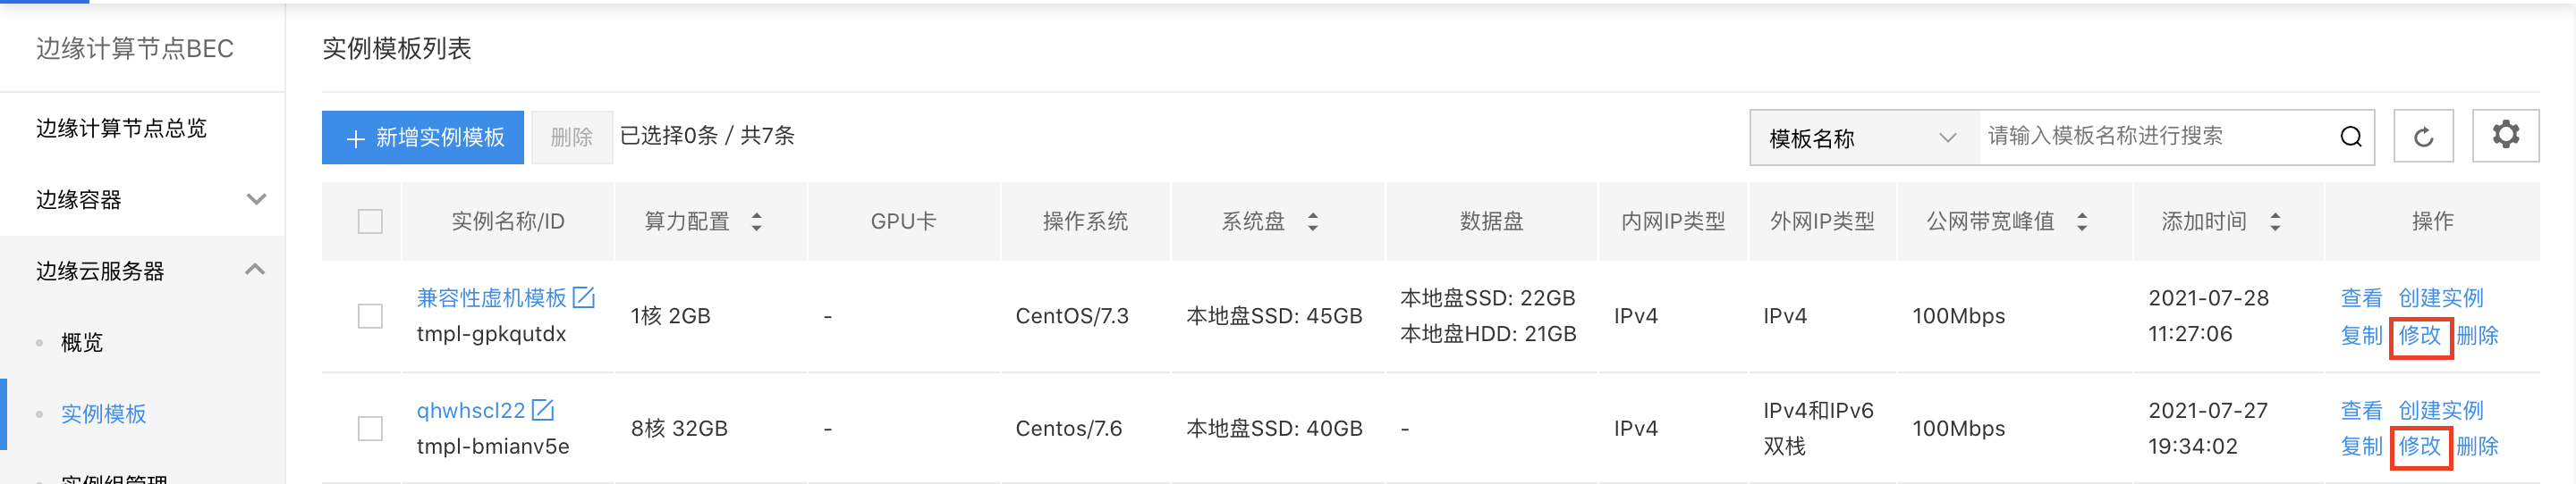2576x484 pixels.
Task: Open the gear settings for table columns
Action: tap(2505, 135)
